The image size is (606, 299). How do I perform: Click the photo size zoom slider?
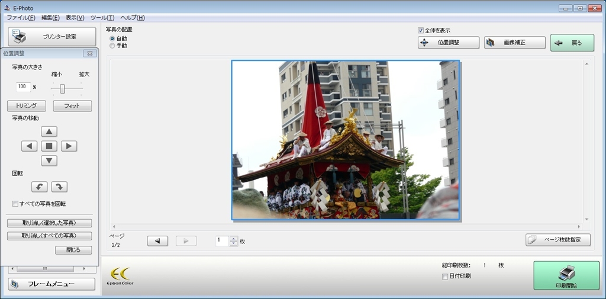tap(62, 88)
